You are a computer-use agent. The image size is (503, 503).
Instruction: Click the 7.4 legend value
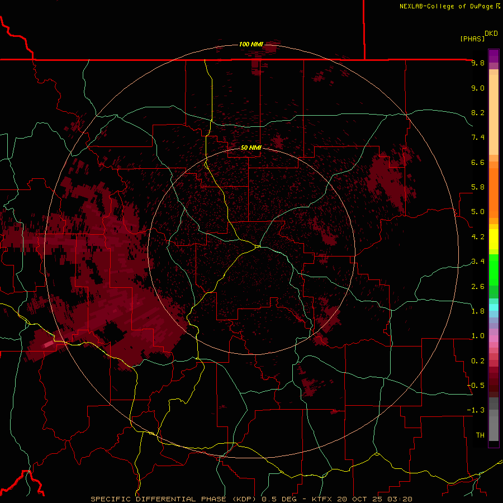click(478, 137)
